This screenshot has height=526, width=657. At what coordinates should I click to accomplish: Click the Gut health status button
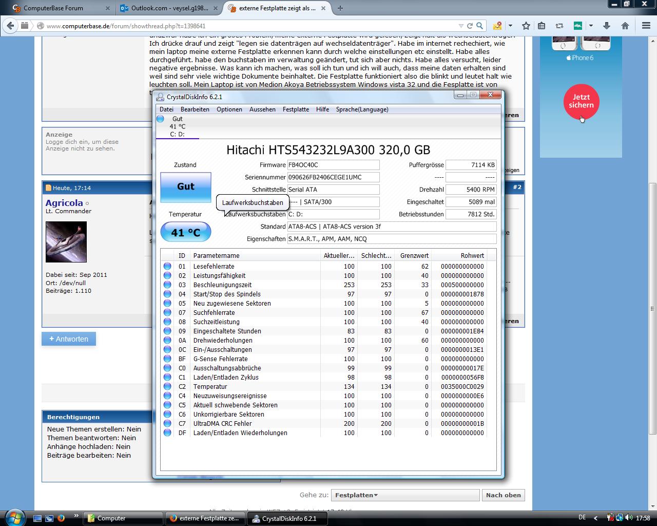[186, 187]
